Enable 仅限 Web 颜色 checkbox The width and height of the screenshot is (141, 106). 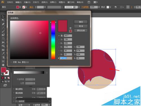(x=11, y=62)
